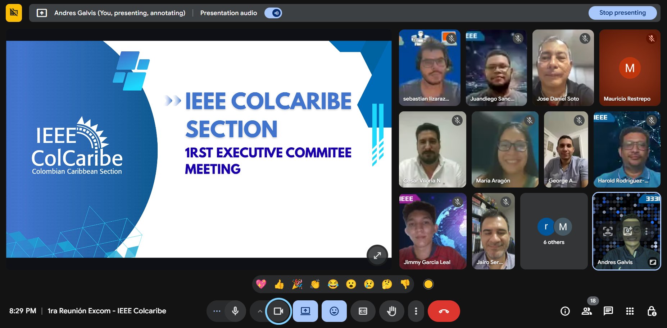
Task: Send the thumbs up reaction
Action: click(279, 284)
